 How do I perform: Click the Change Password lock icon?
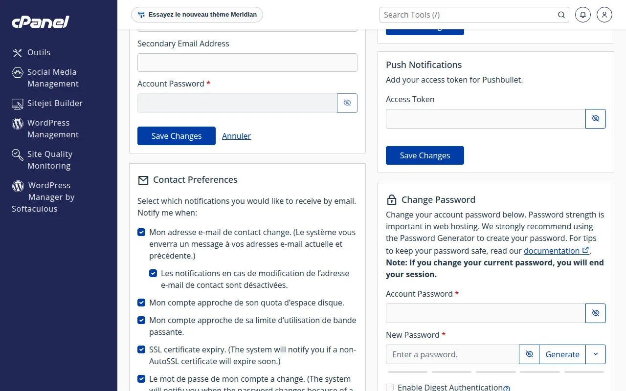pos(391,199)
